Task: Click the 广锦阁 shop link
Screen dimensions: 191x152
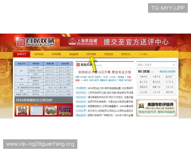Action: coord(120,80)
